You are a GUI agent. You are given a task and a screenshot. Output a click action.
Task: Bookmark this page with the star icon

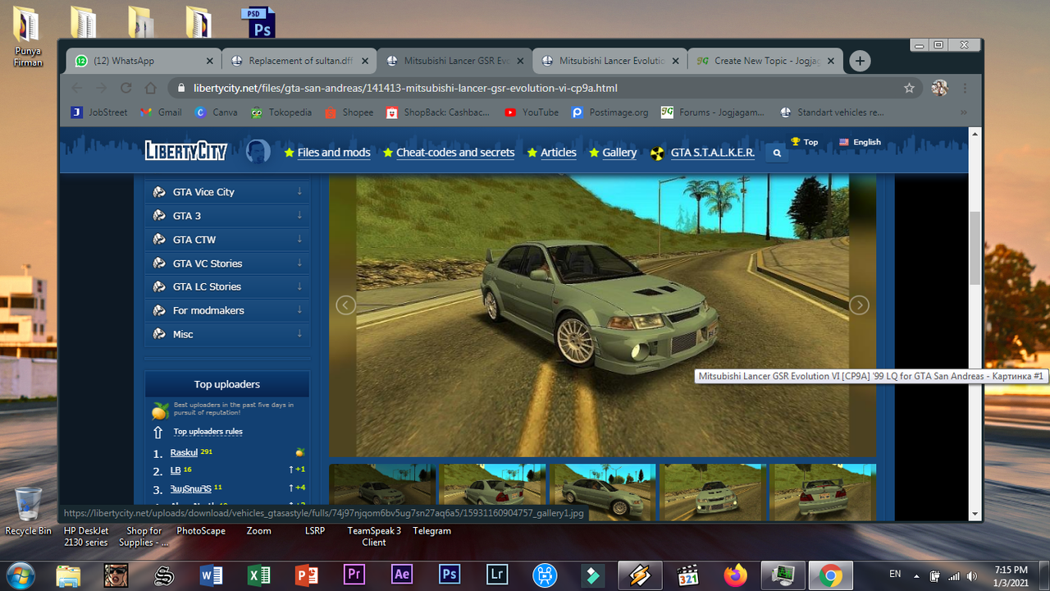tap(909, 88)
